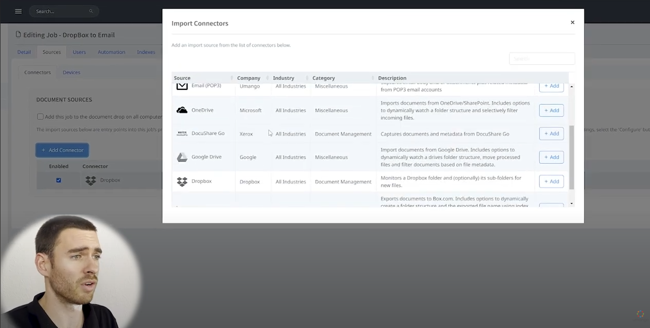Screen dimensions: 650x328
Task: Click the Dropbox icon in the connector list
Action: click(182, 181)
